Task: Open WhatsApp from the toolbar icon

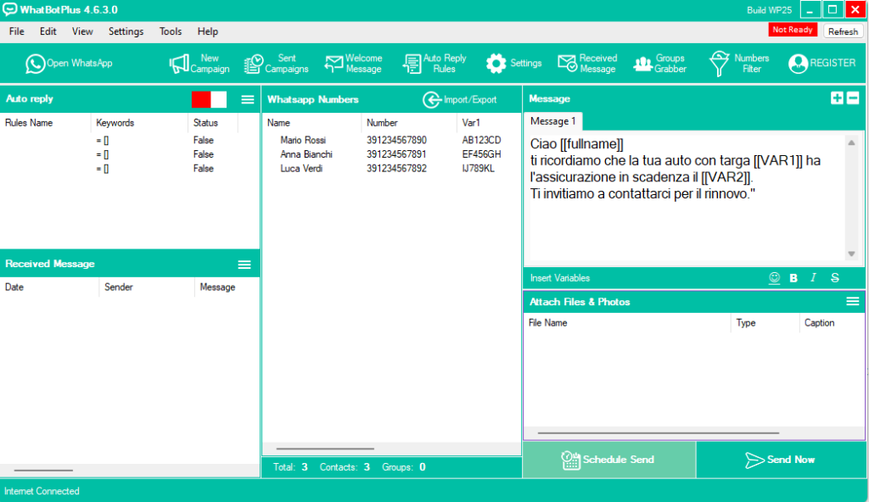Action: tap(35, 64)
